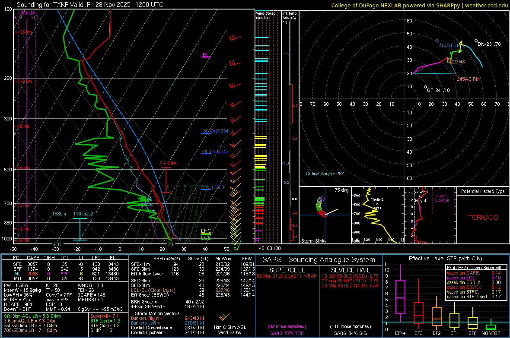This screenshot has width=510, height=338.
Task: Click the DN=231/70 hodograph marker label
Action: click(x=489, y=44)
